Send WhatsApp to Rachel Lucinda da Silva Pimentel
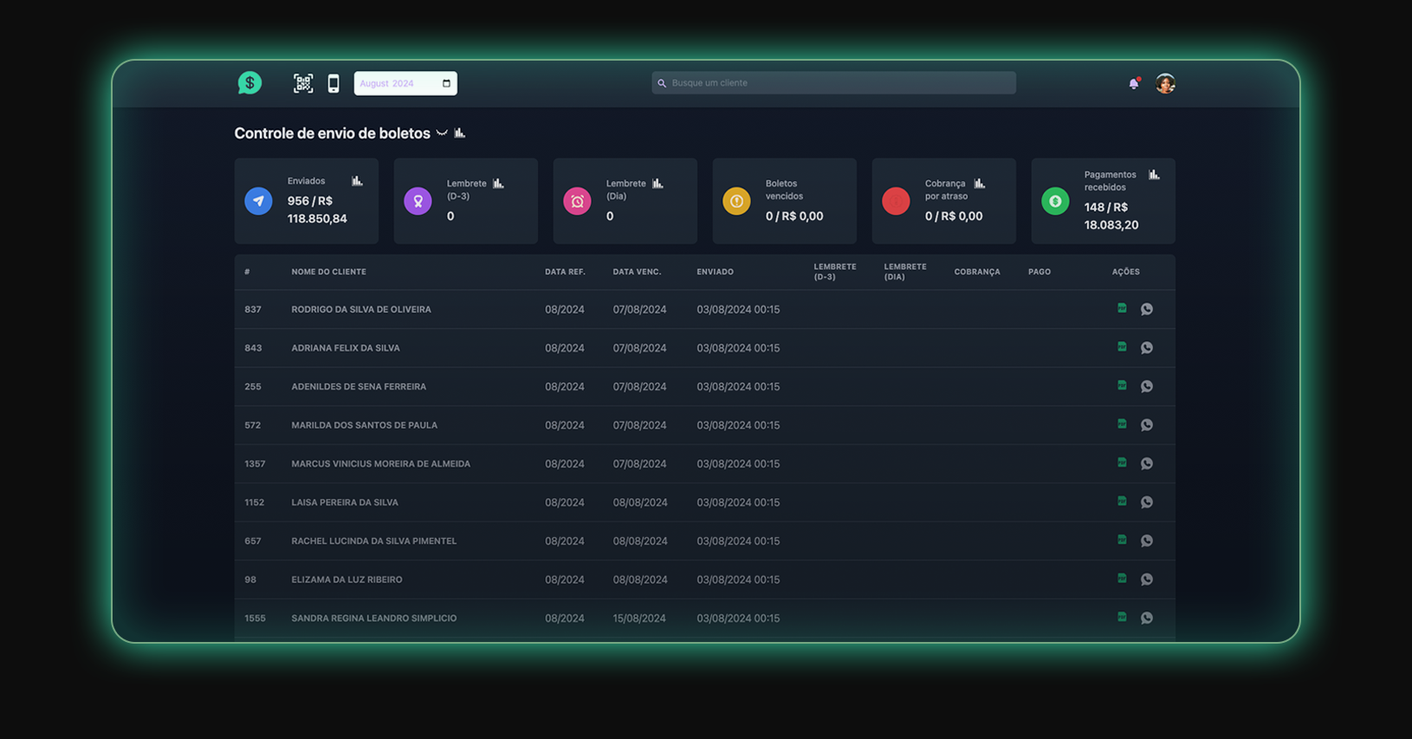 1147,541
